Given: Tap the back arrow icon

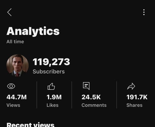Looking at the screenshot, I should click(x=9, y=12).
